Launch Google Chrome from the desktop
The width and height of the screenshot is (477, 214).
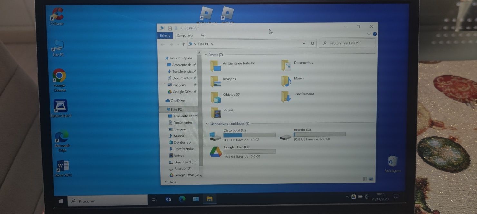tap(59, 80)
